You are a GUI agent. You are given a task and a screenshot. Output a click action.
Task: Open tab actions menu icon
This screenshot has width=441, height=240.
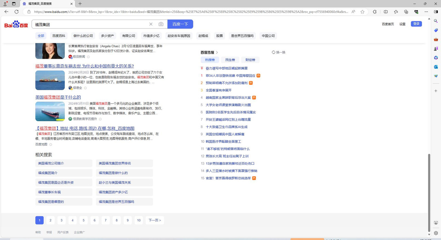click(14, 3)
